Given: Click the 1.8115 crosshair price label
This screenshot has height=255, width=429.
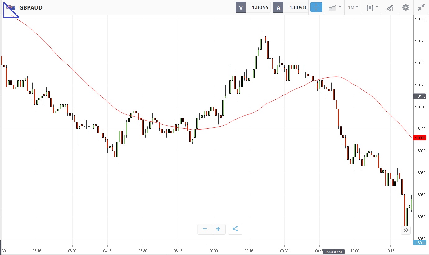Looking at the screenshot, I should click(x=420, y=96).
